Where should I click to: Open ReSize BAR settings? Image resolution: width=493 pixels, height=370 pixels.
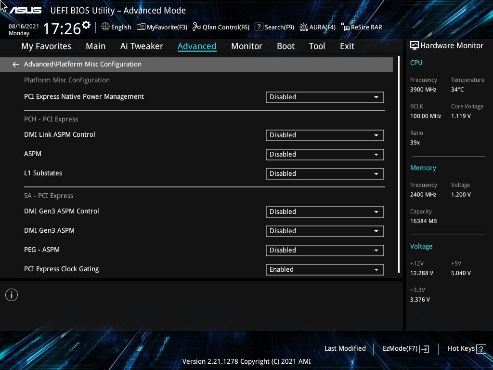point(362,27)
